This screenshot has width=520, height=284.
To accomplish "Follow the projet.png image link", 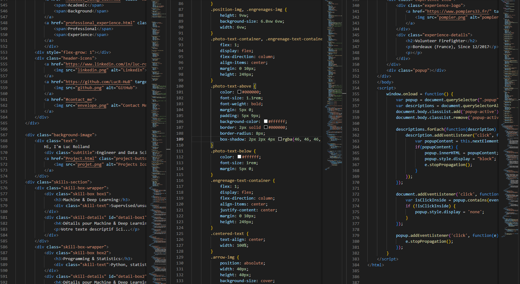I will (89, 165).
